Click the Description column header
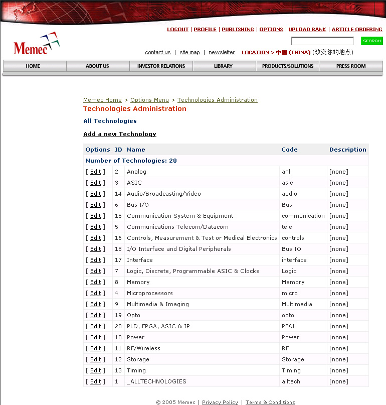This screenshot has width=386, height=405. click(x=348, y=150)
